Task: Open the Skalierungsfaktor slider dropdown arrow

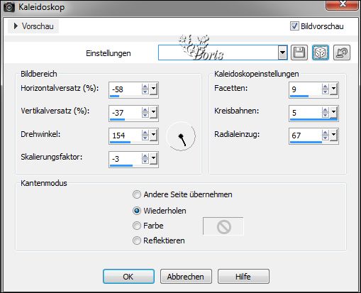Action: [154, 158]
